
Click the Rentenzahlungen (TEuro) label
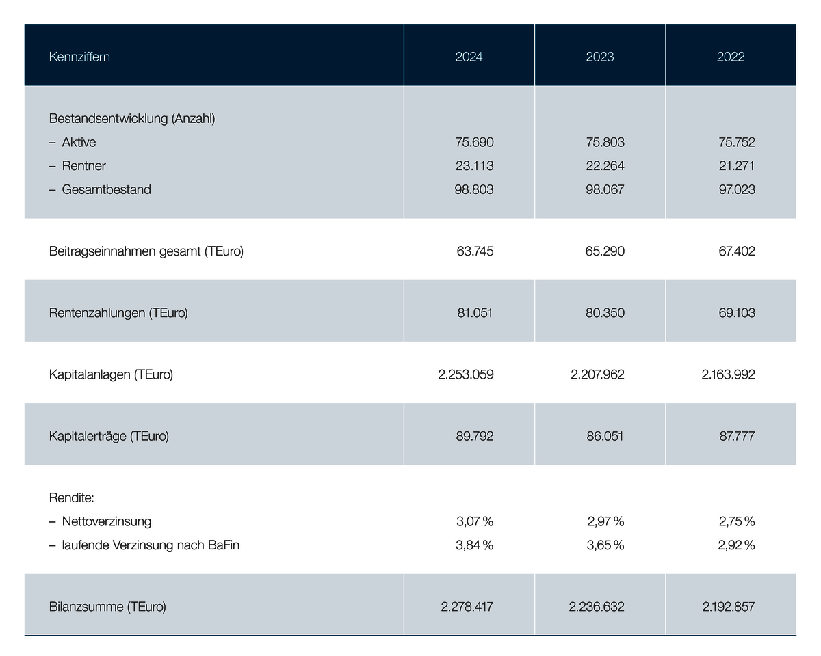(x=118, y=313)
